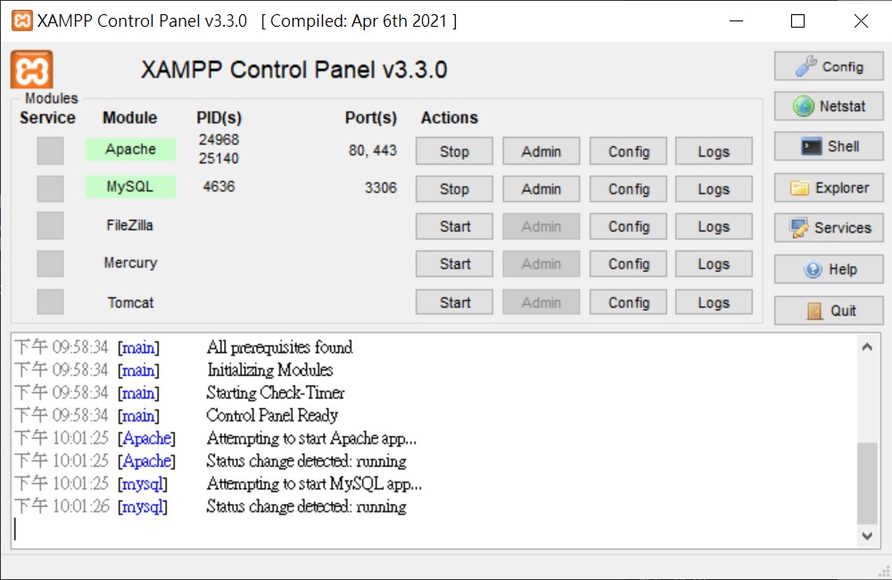This screenshot has height=580, width=892.
Task: Toggle the Apache service checkbox
Action: (50, 151)
